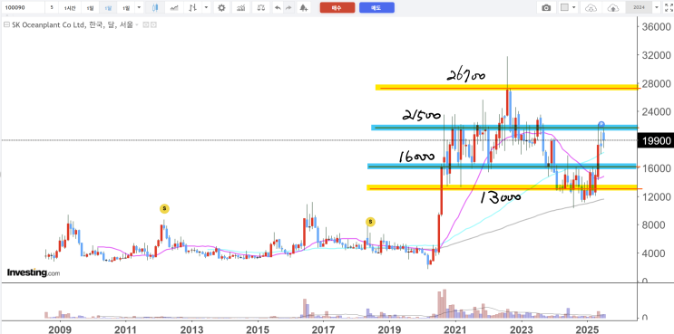The height and width of the screenshot is (334, 674).
Task: Click first small square icon after 서울
Action: [145, 25]
